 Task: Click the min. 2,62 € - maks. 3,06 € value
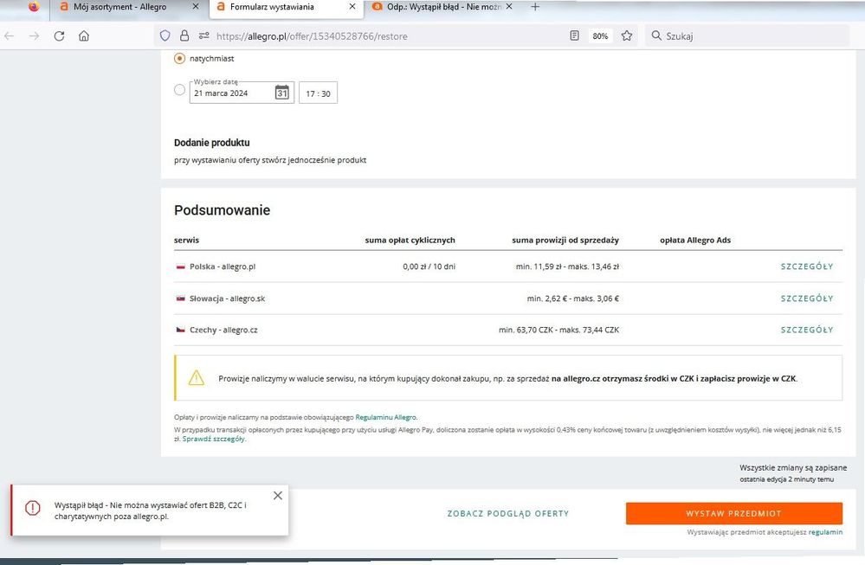572,299
